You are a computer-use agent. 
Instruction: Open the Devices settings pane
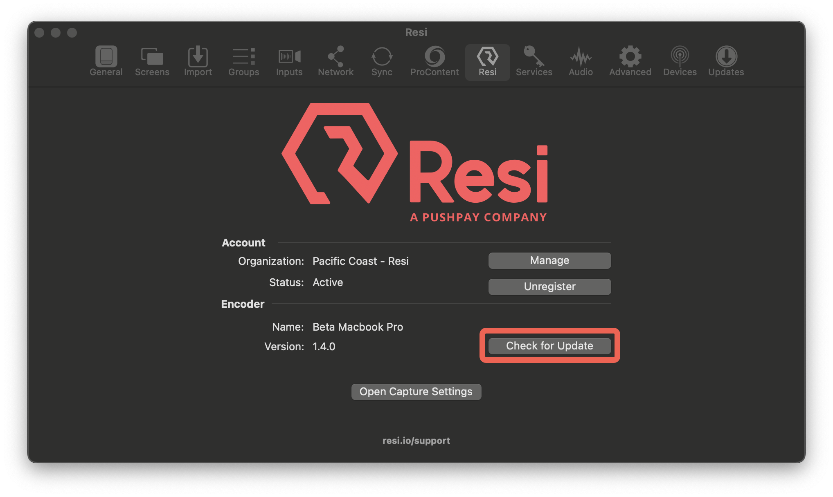pyautogui.click(x=680, y=61)
